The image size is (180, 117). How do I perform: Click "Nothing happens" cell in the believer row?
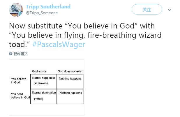[70, 81]
